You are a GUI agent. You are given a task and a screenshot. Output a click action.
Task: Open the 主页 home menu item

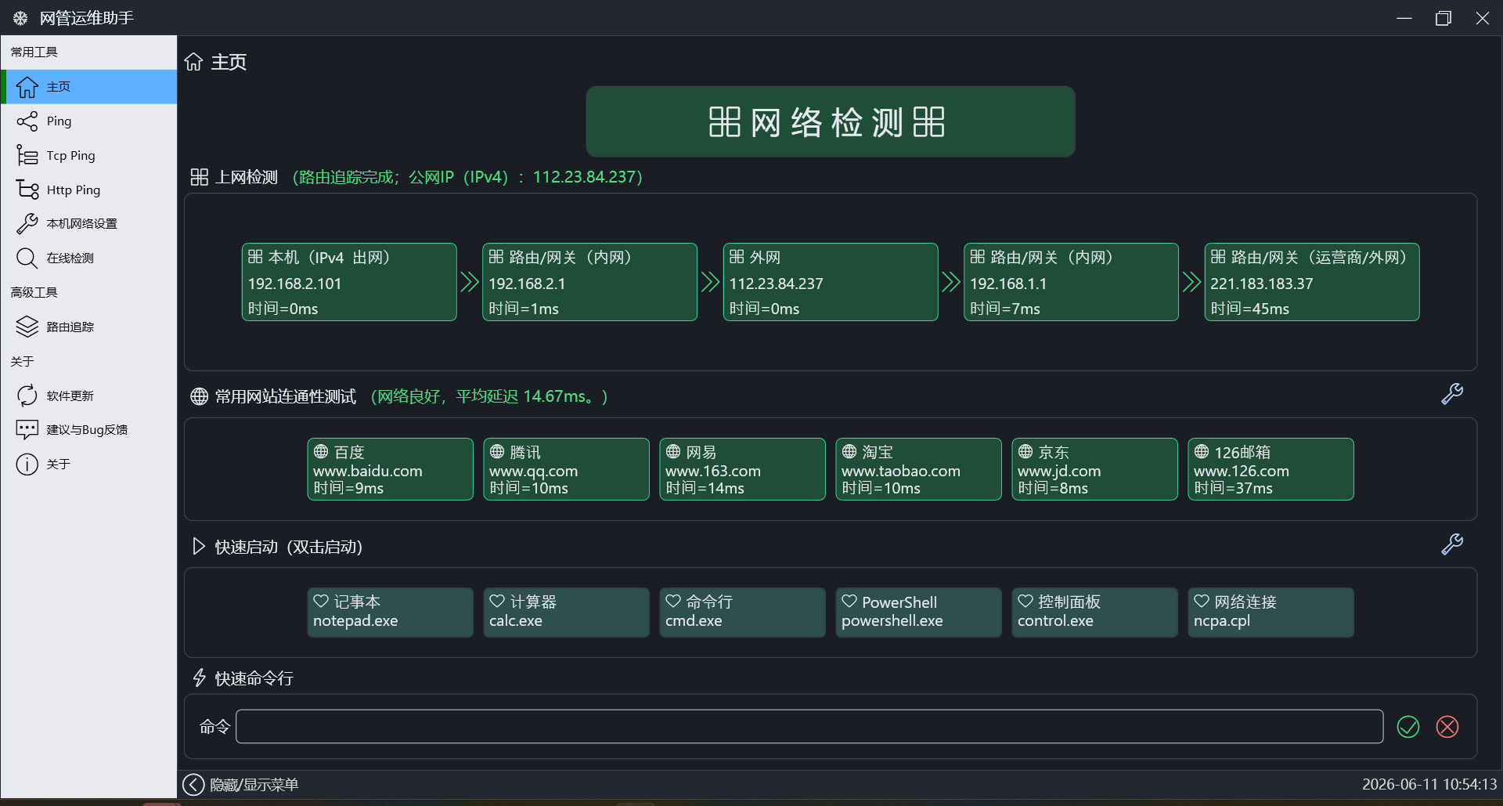click(89, 87)
